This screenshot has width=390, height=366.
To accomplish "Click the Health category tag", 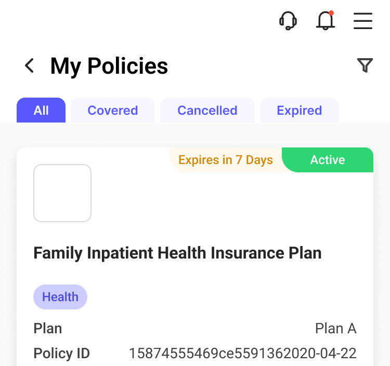I will (60, 297).
